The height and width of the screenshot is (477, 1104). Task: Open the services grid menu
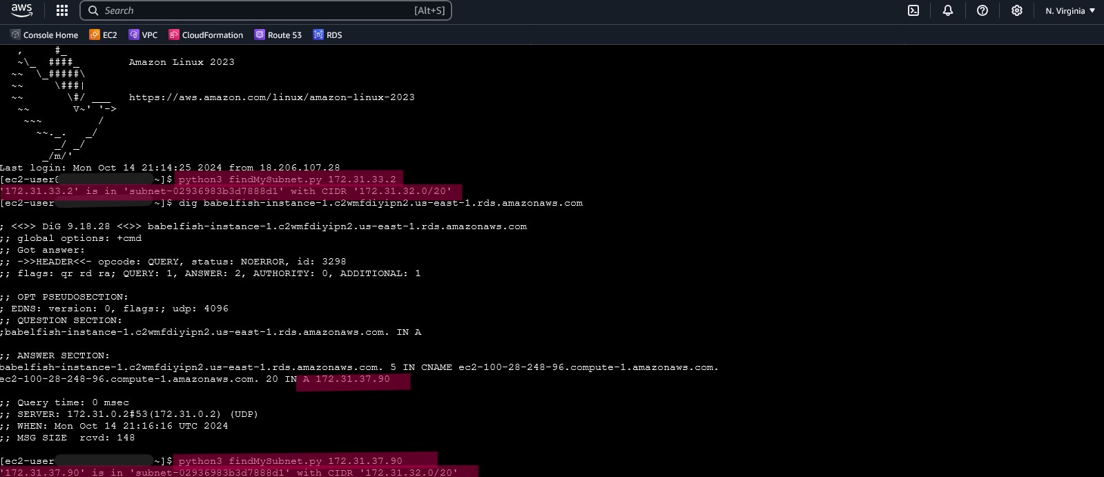(62, 10)
